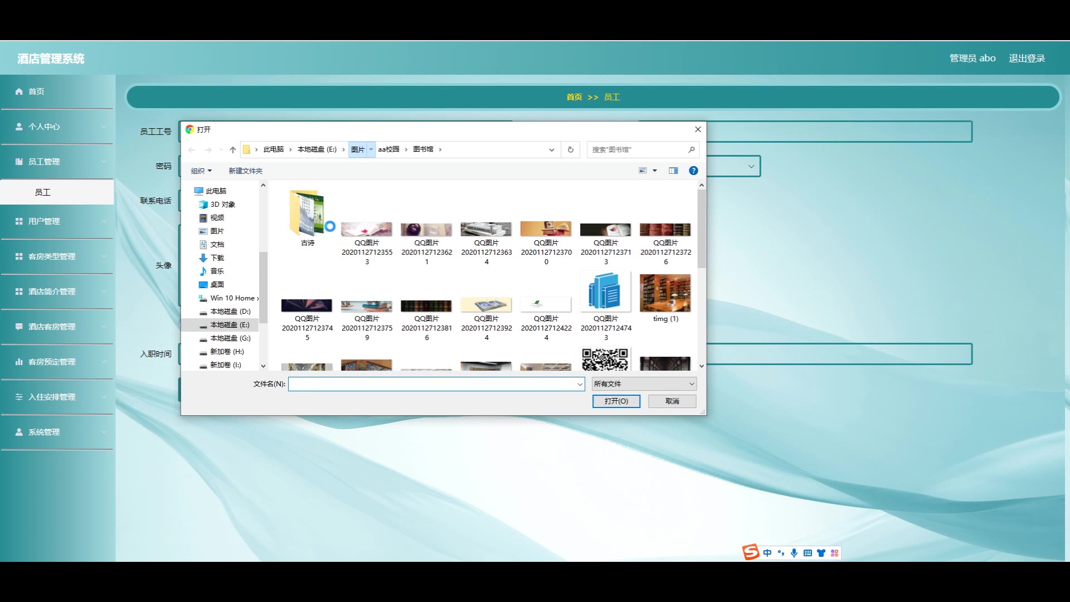
Task: Select 本地磁盘 (D:) drive
Action: coord(225,312)
